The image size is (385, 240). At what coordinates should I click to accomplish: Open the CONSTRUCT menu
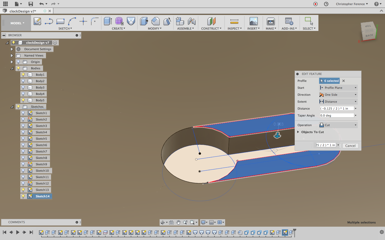tap(211, 29)
